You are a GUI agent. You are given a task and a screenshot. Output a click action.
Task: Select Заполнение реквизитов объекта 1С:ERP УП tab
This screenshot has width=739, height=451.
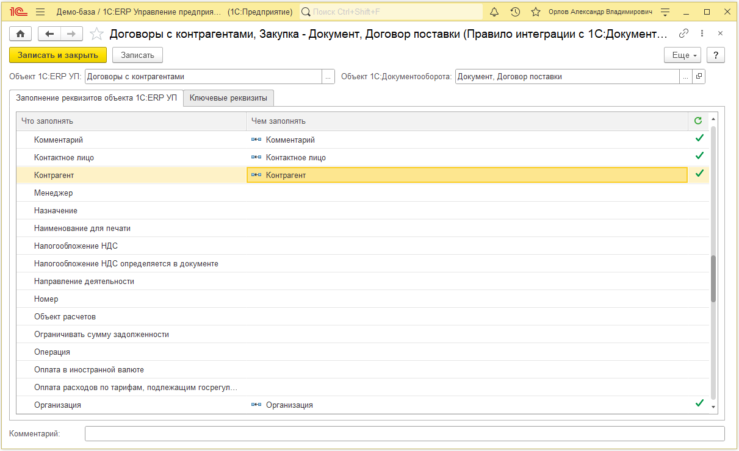96,98
